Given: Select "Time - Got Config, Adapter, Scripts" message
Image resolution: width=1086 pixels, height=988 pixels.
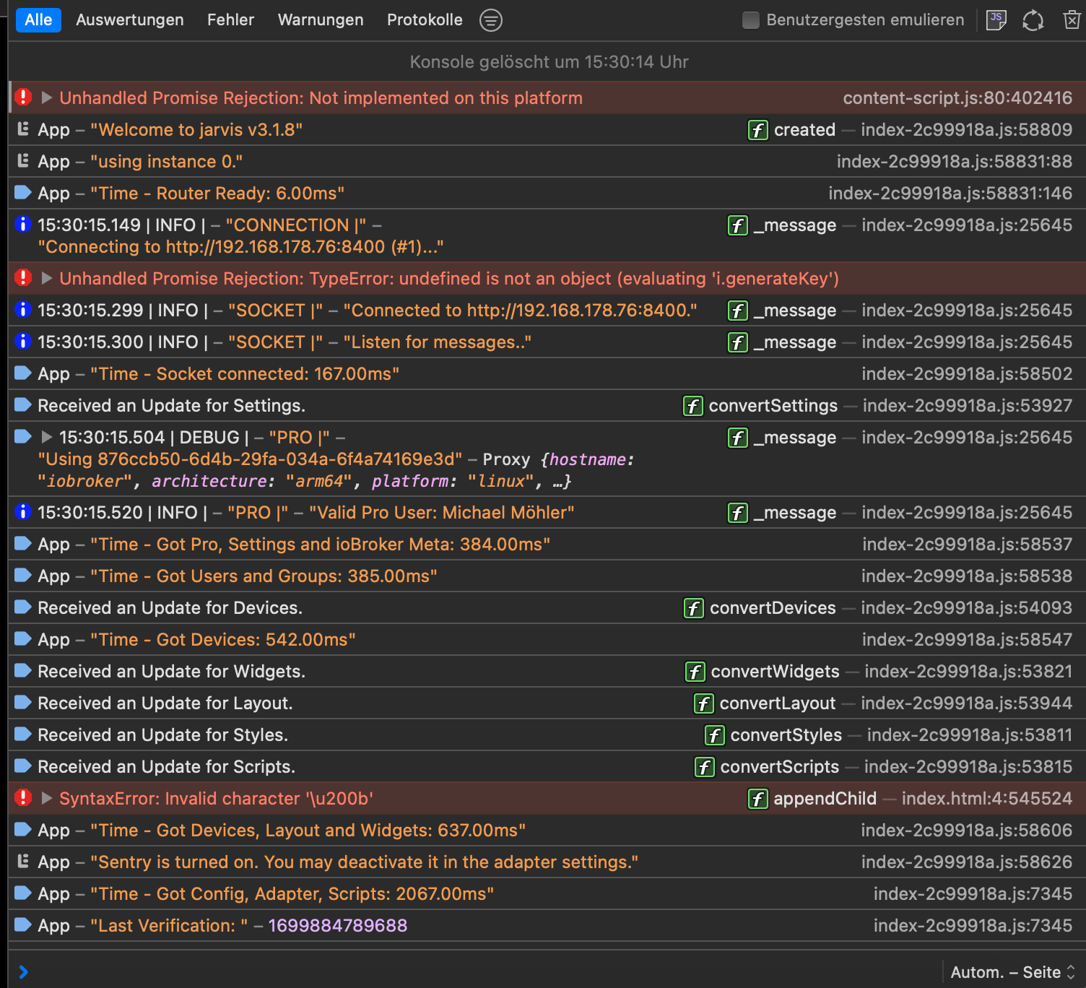Looking at the screenshot, I should [x=292, y=894].
